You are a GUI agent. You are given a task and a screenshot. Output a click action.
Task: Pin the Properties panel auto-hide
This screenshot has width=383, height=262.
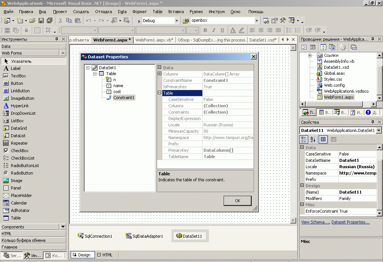click(373, 122)
